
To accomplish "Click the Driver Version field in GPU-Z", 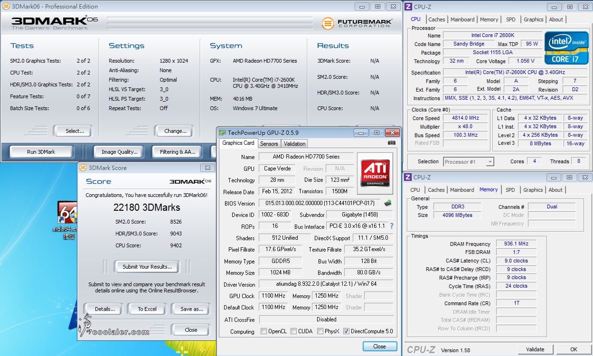I will click(x=326, y=284).
